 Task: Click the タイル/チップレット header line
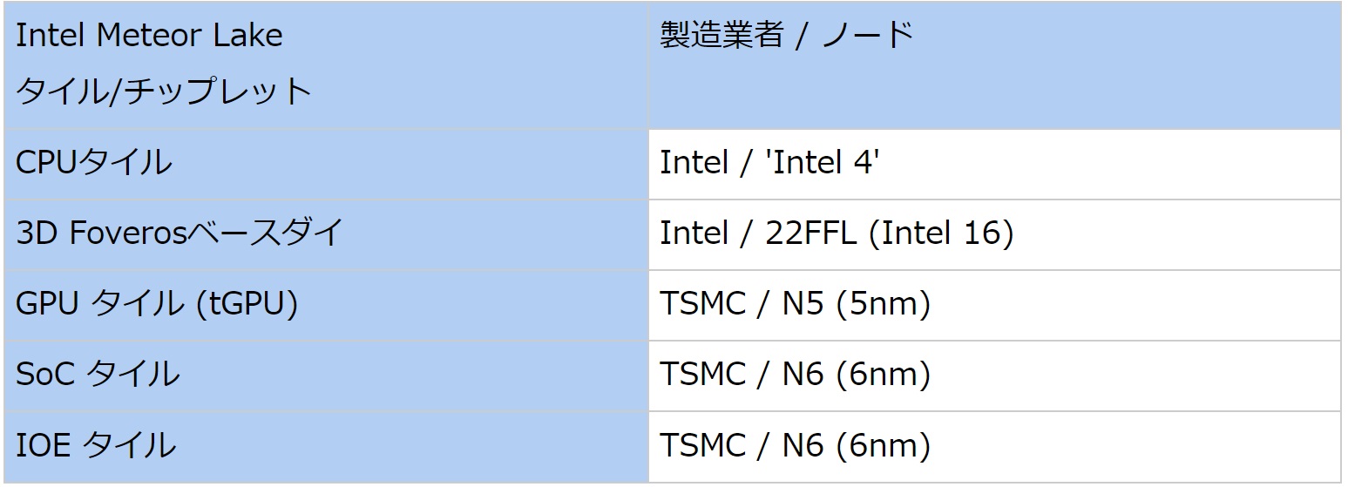pyautogui.click(x=164, y=91)
